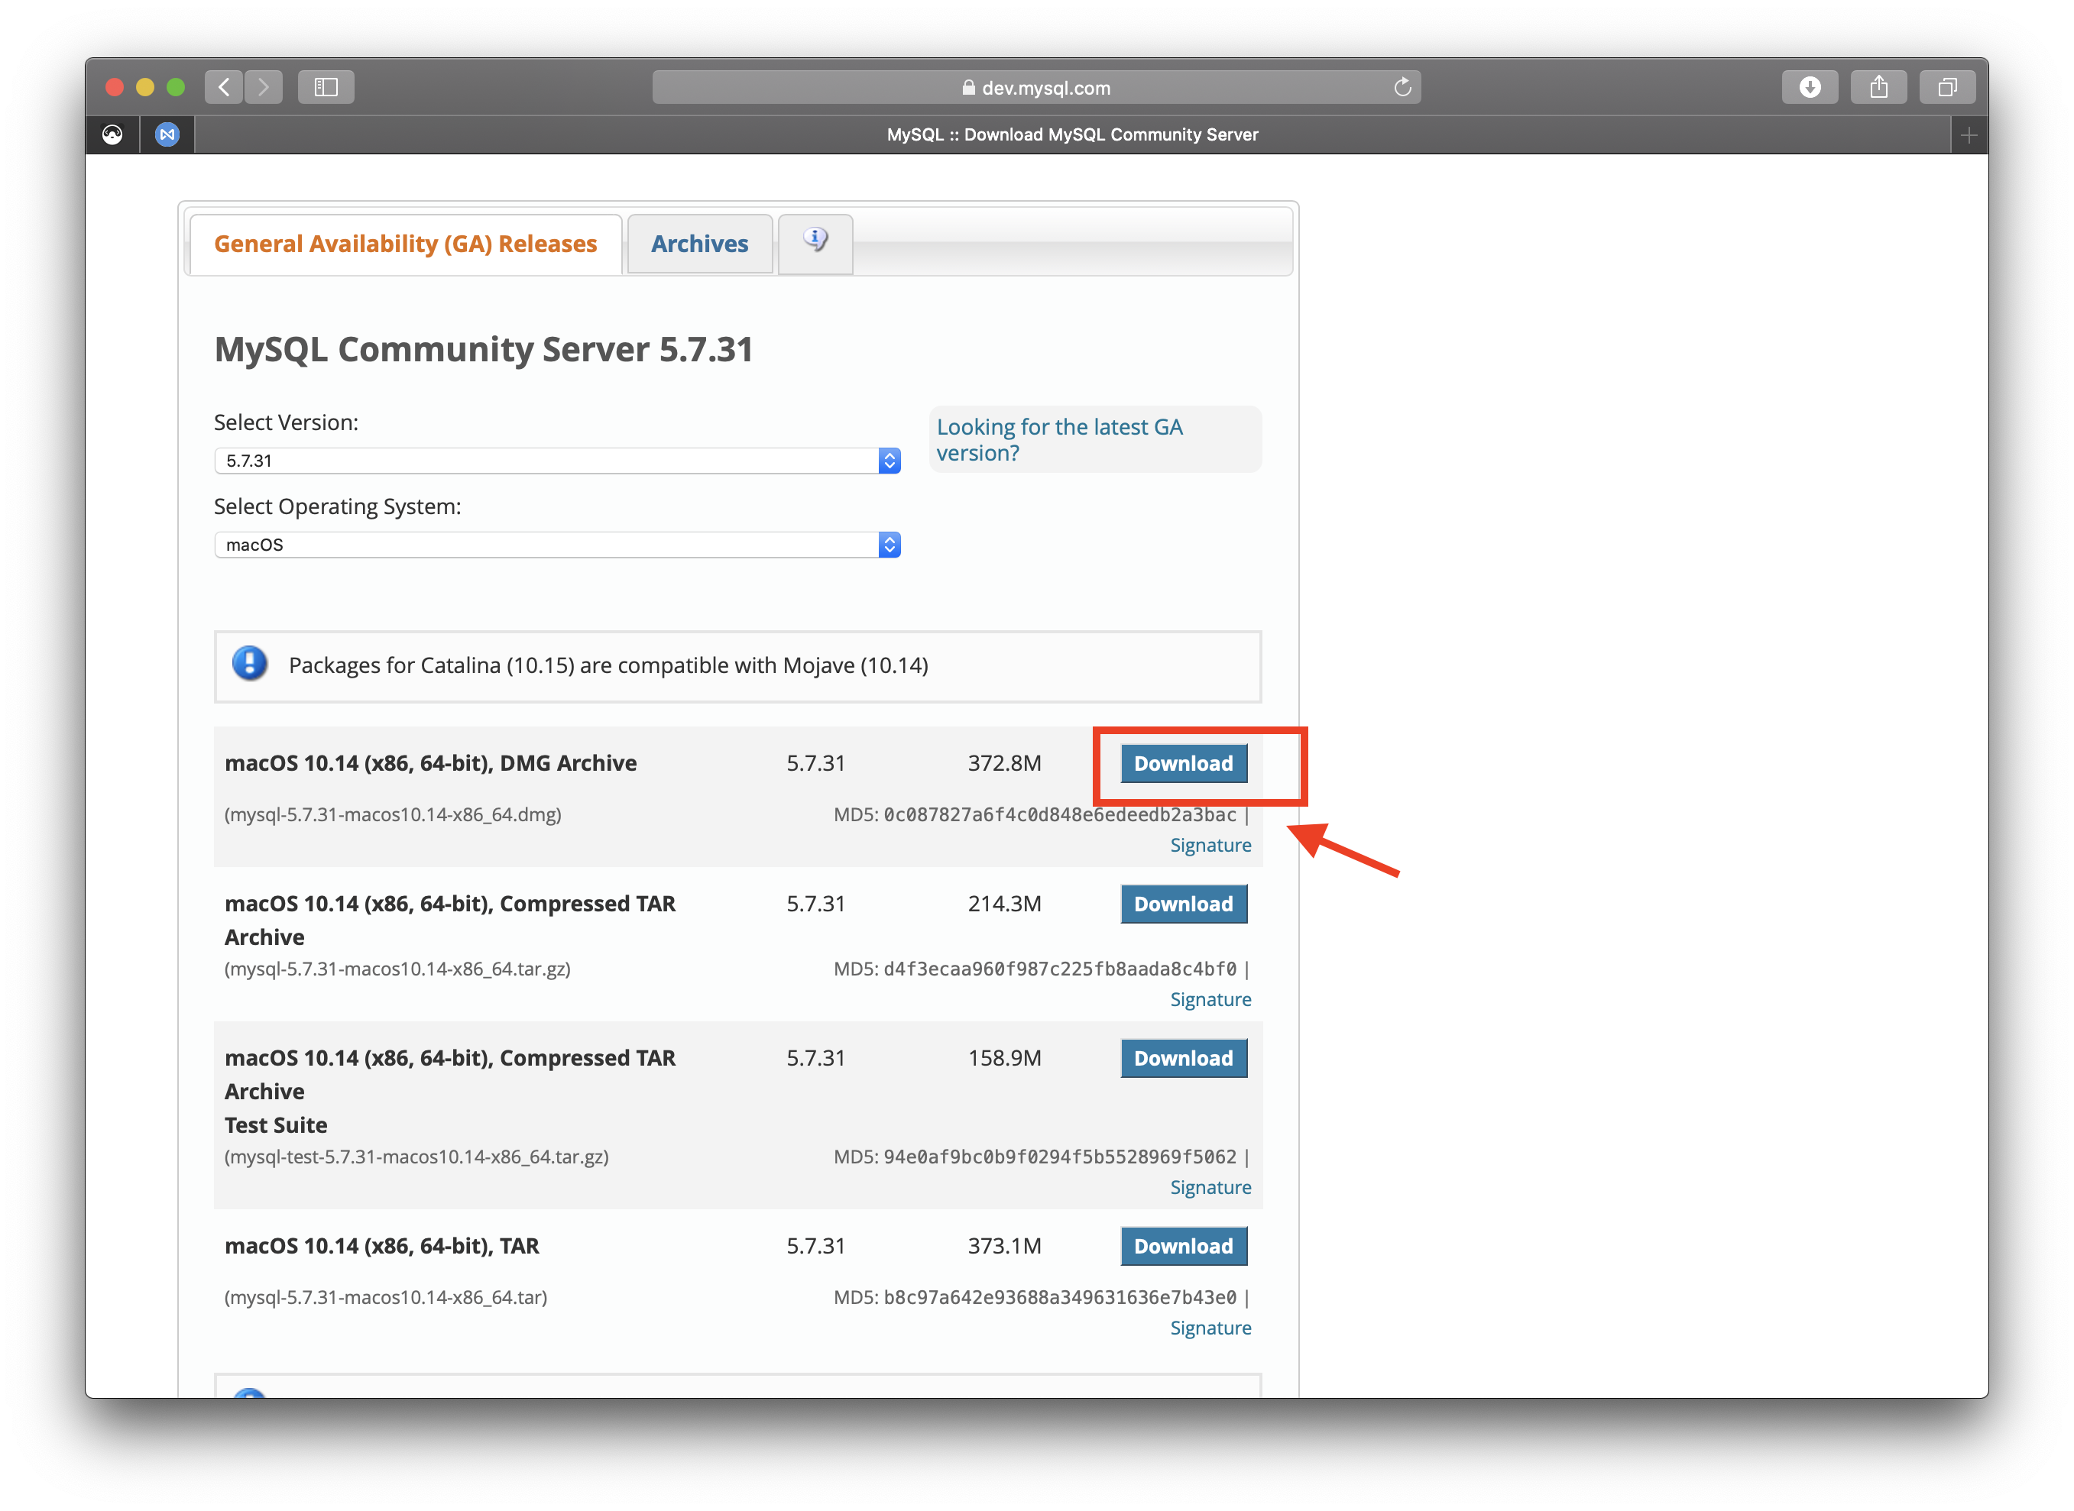Image resolution: width=2074 pixels, height=1511 pixels.
Task: Click filename mysql-test-5.7.31-macos10.14-x86_64.tar.gz
Action: tap(416, 1156)
